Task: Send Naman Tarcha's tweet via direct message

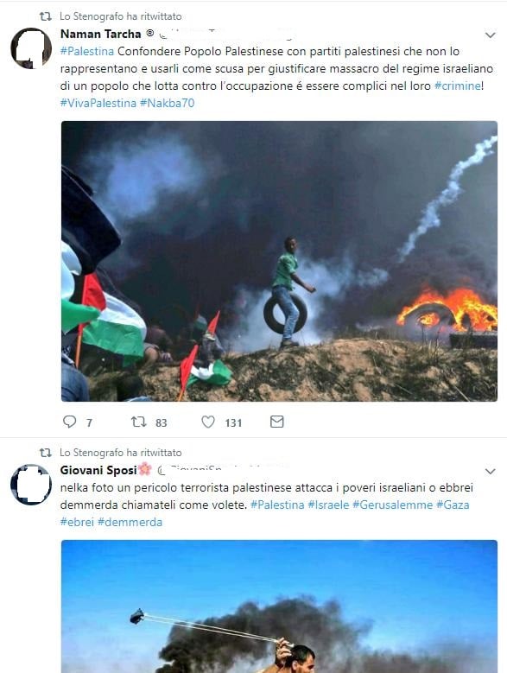Action: 277,422
